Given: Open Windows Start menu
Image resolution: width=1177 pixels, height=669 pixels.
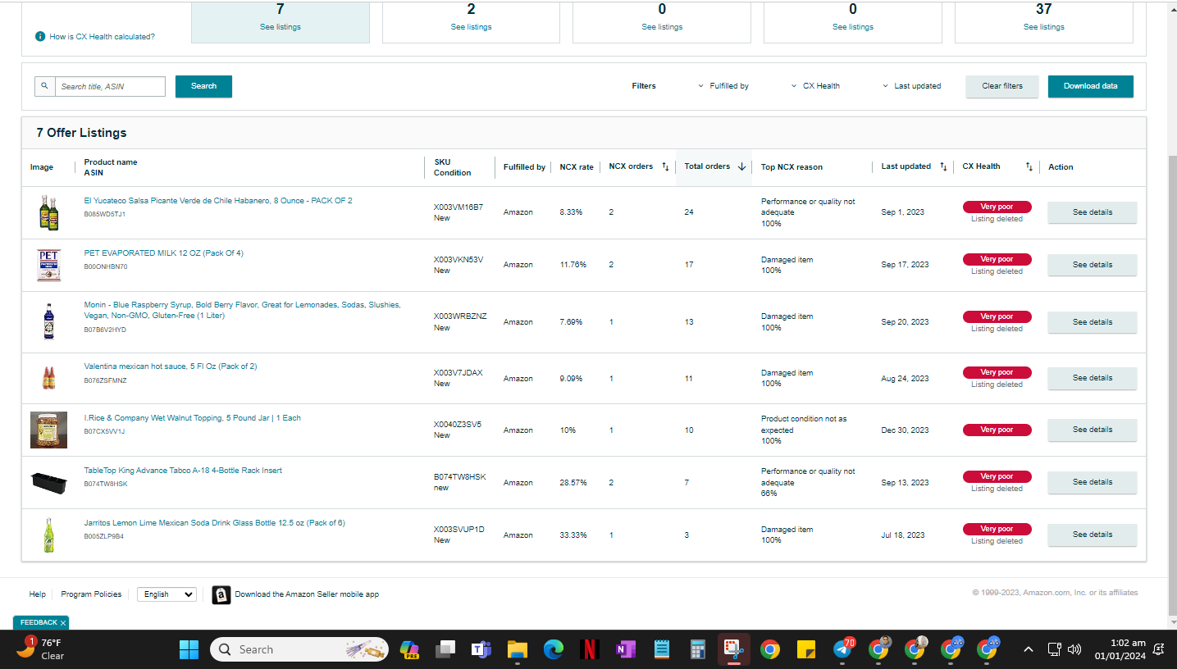Looking at the screenshot, I should coord(189,649).
